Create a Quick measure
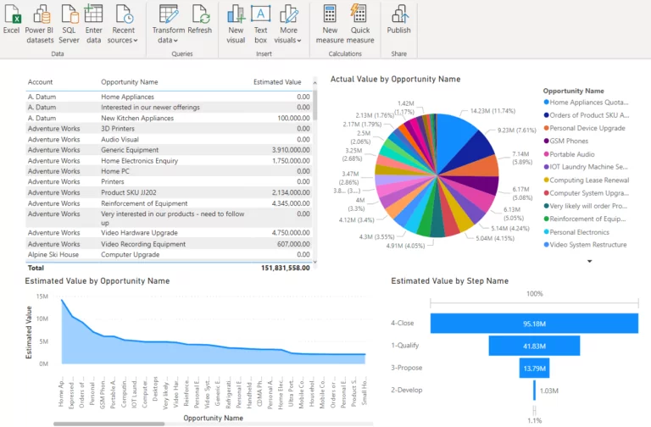The height and width of the screenshot is (427, 651). (360, 24)
